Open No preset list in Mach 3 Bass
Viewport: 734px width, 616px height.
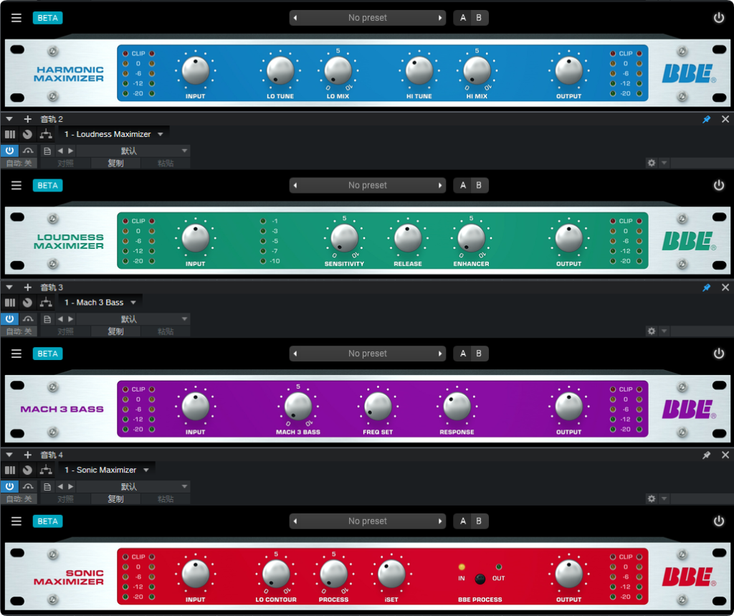368,354
